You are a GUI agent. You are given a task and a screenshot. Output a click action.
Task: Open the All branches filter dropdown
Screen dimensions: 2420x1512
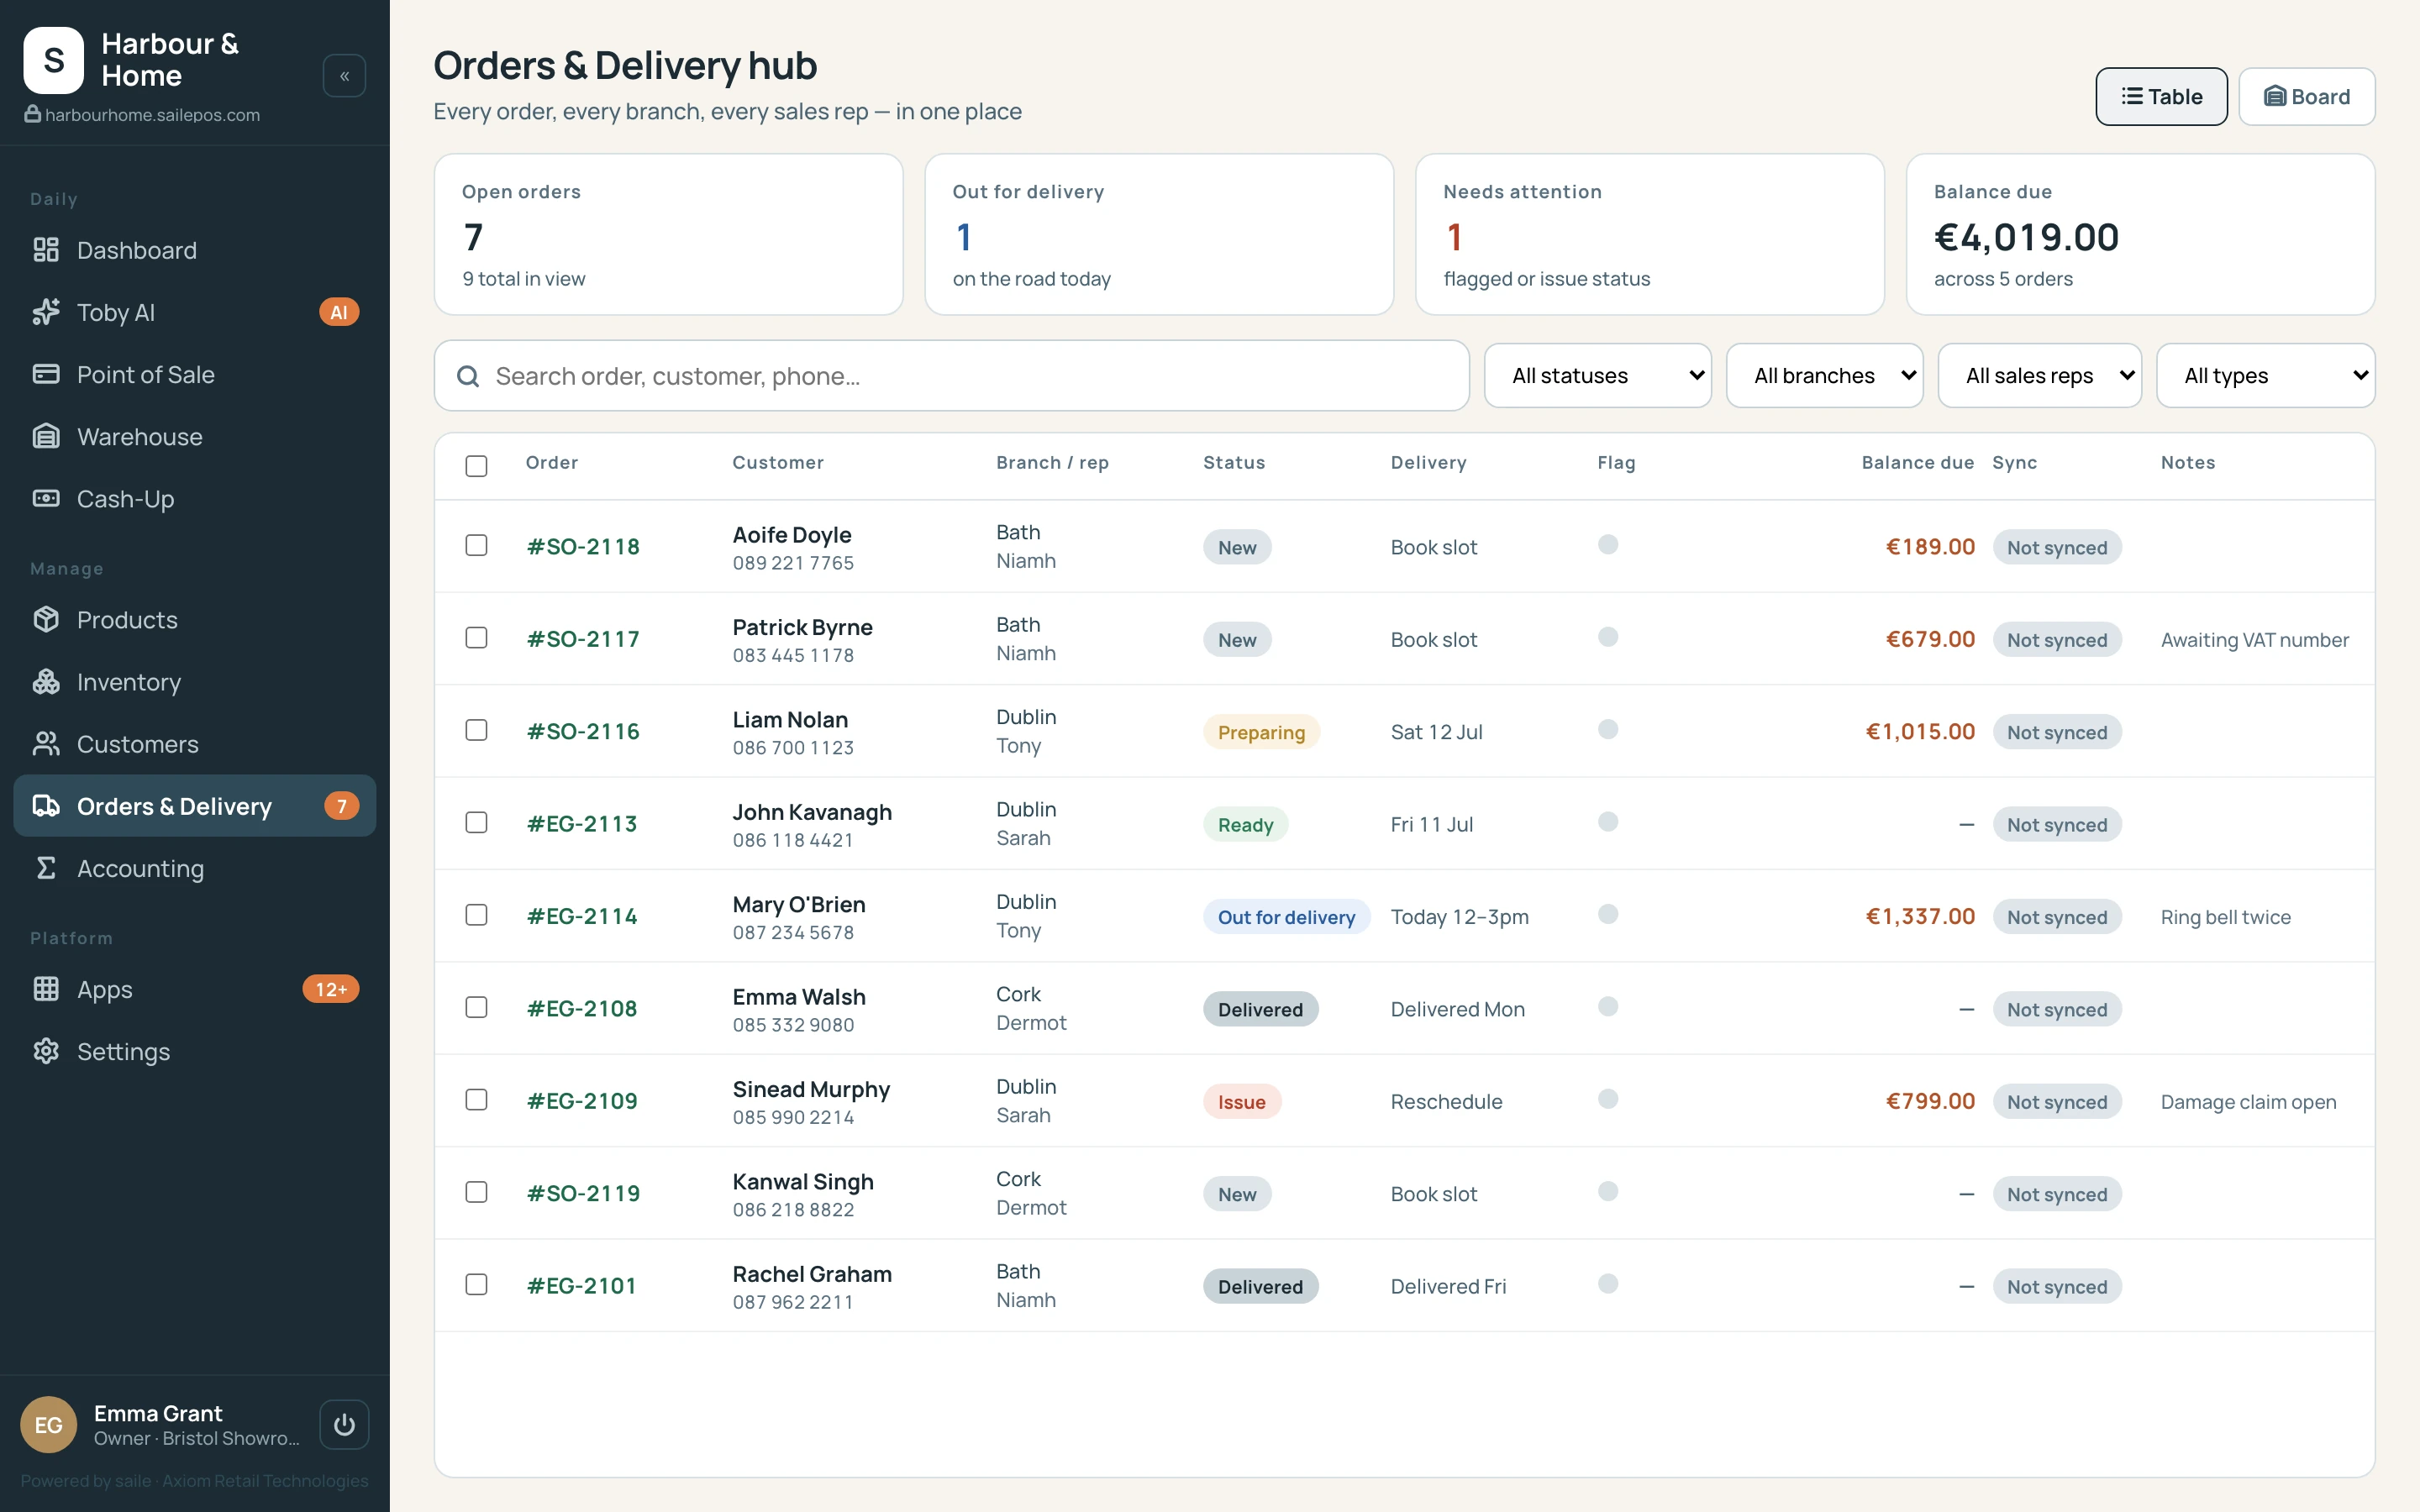(x=1824, y=376)
